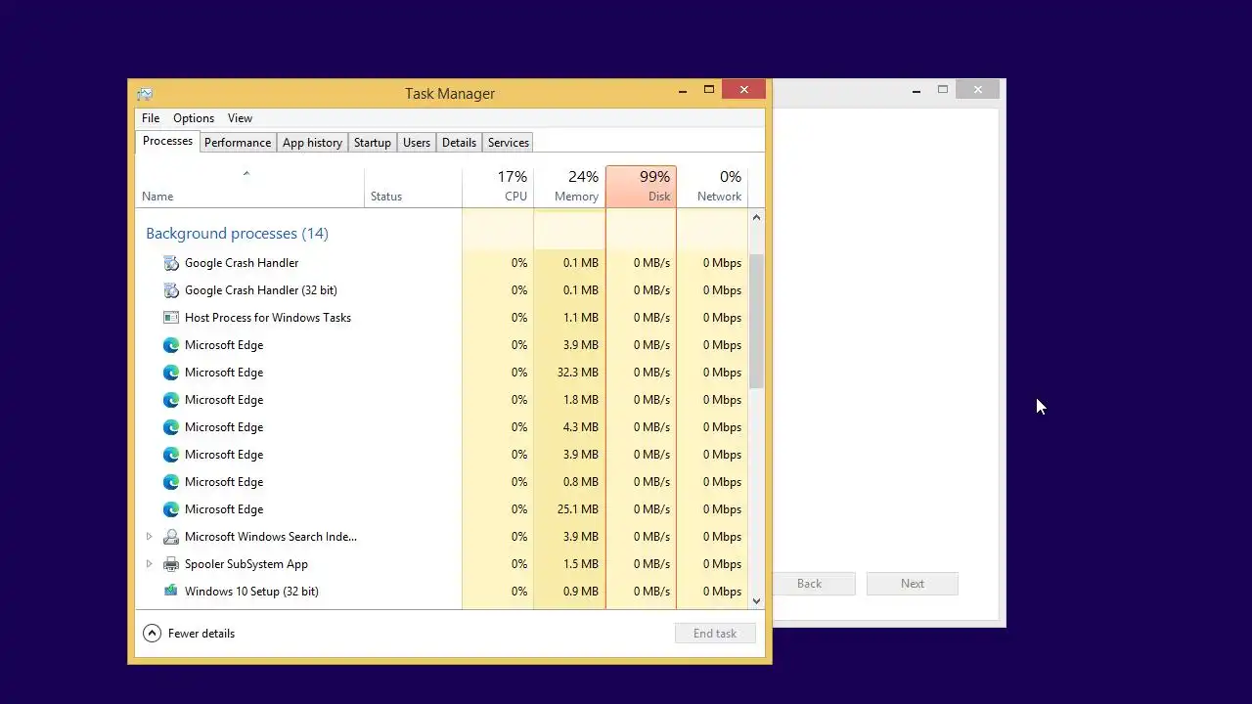This screenshot has height=704, width=1252.
Task: Click the 1.5 MB memory value of Spooler
Action: [581, 564]
